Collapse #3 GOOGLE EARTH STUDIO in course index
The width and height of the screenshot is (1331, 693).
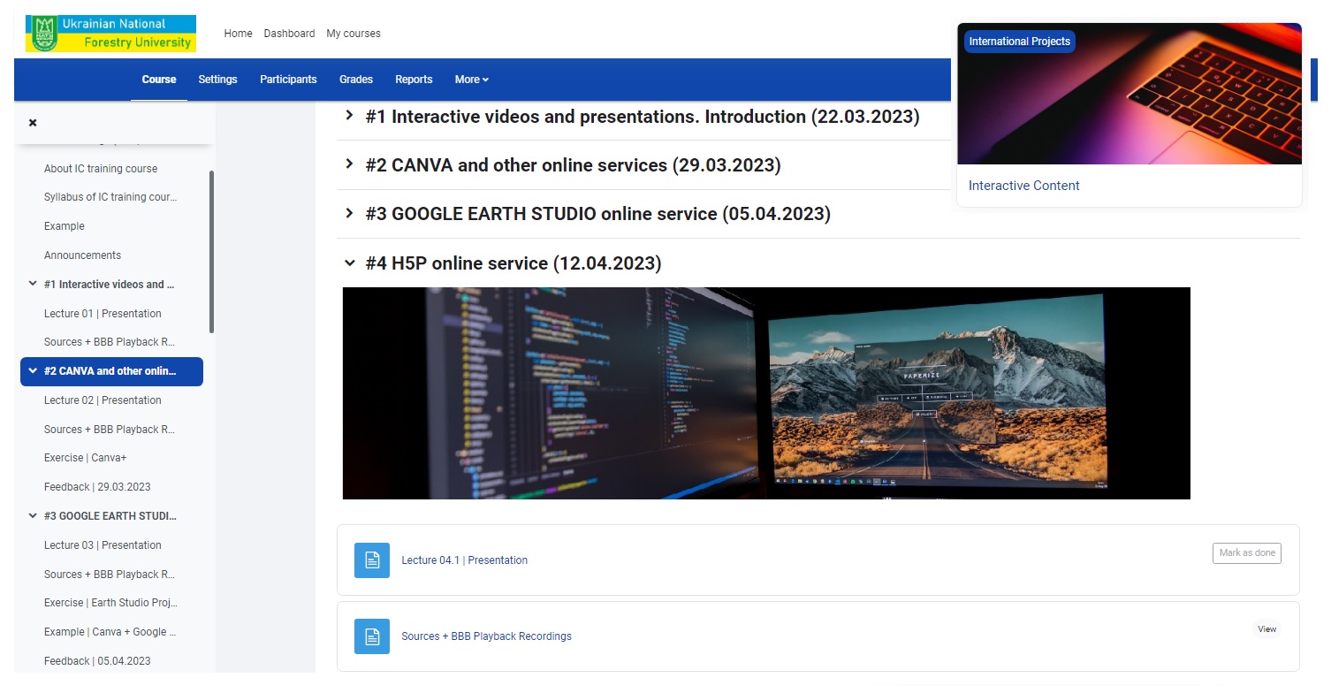pyautogui.click(x=33, y=516)
